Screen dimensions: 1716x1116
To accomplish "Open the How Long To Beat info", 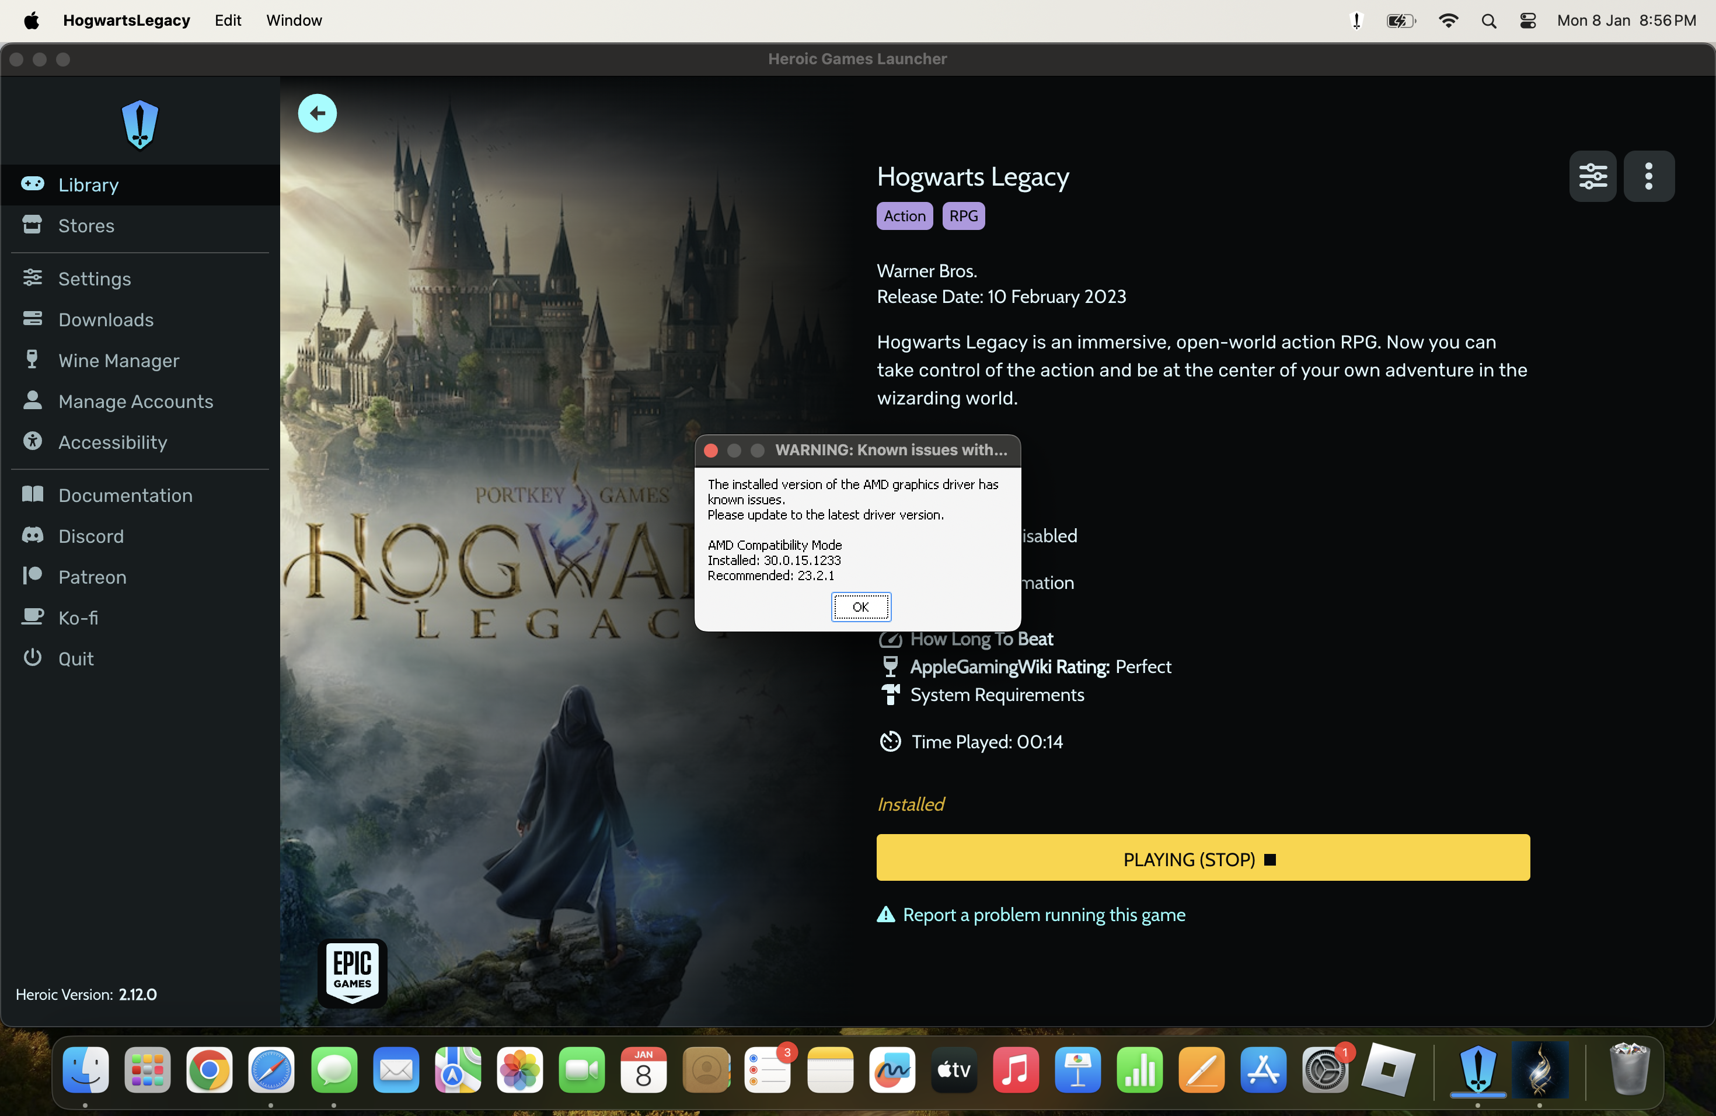I will 966,639.
